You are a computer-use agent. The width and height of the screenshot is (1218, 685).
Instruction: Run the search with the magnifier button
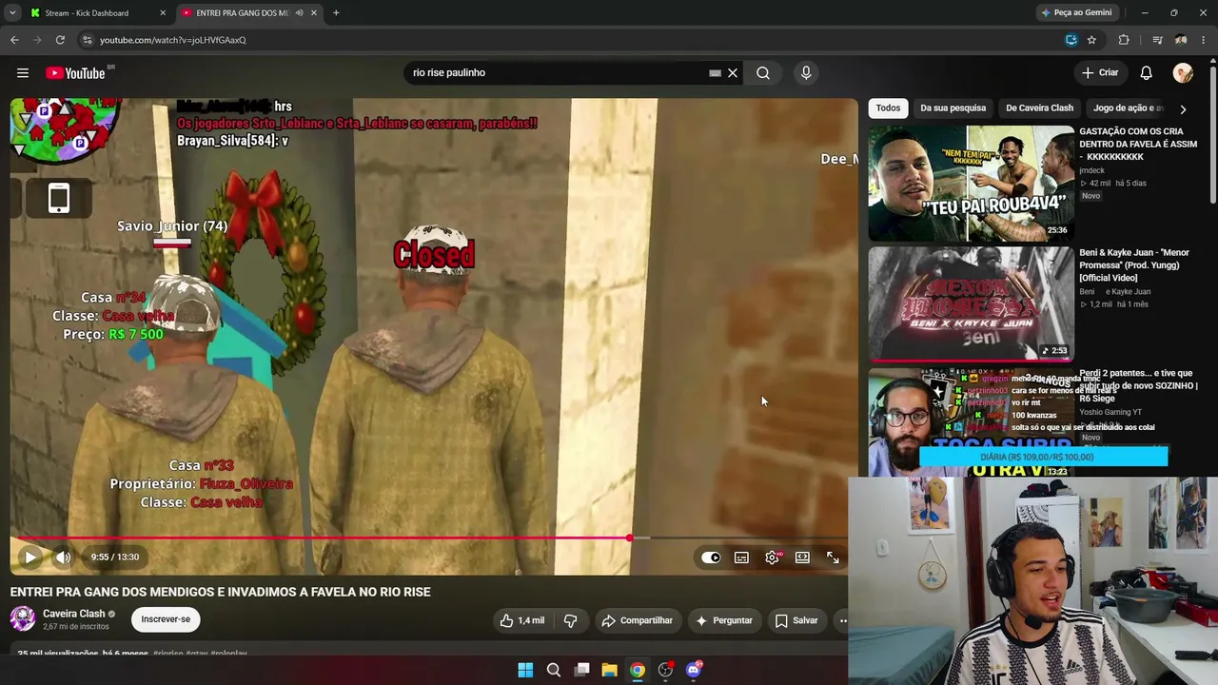(x=763, y=73)
